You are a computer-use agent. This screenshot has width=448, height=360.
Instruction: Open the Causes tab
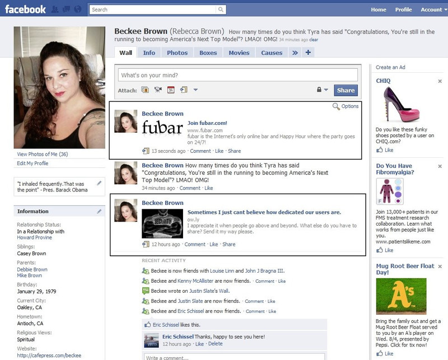click(272, 53)
